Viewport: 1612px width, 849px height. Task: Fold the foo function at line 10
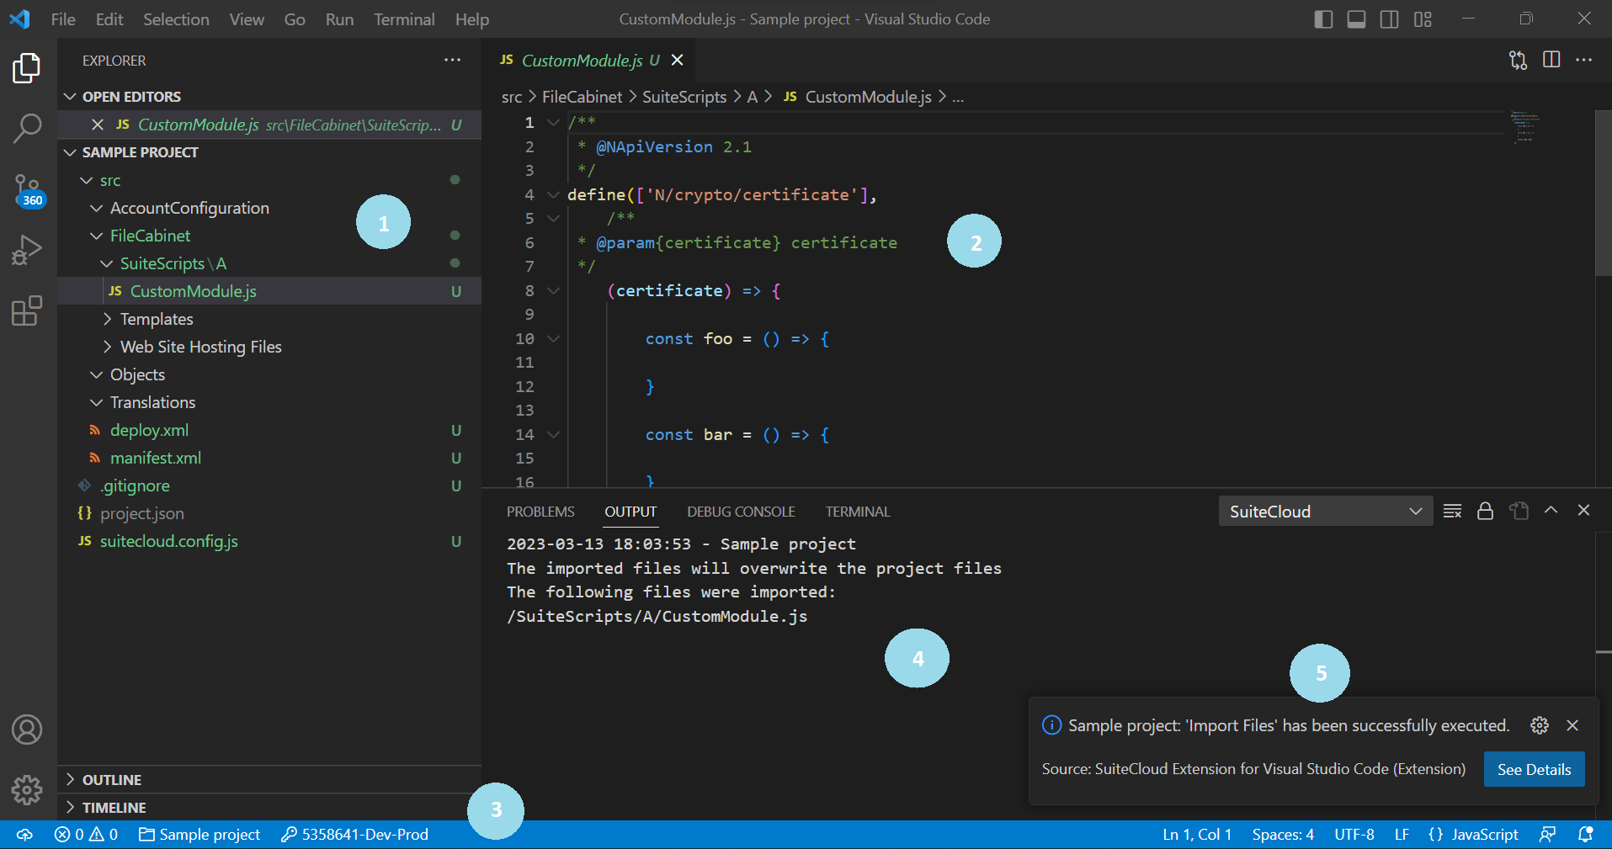pyautogui.click(x=553, y=338)
